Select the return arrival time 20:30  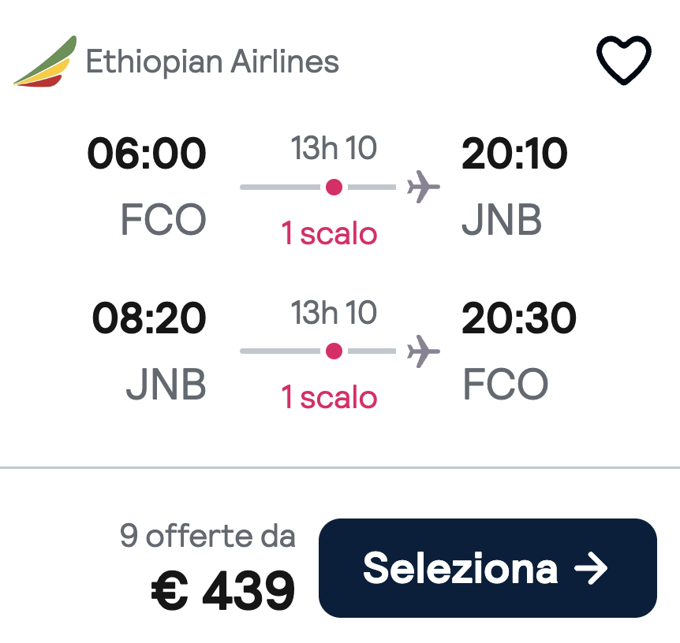518,318
